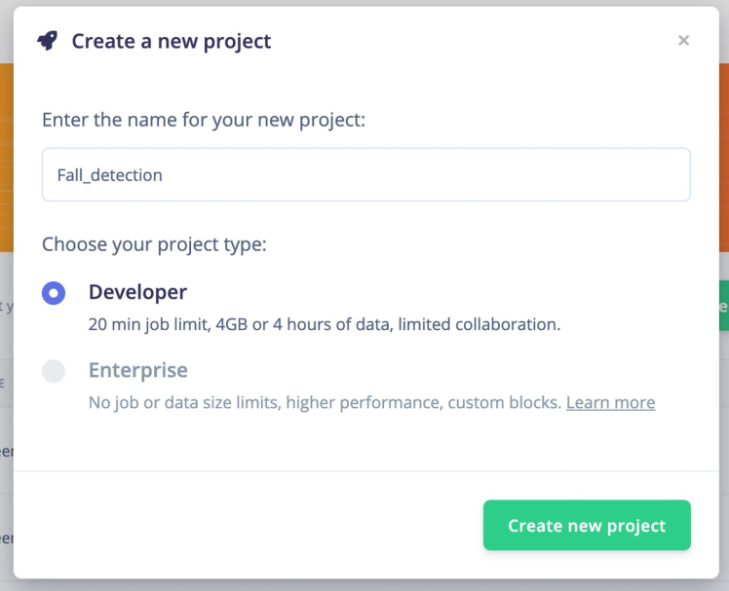Click the bold Developer project type label
729x591 pixels.
tap(137, 292)
